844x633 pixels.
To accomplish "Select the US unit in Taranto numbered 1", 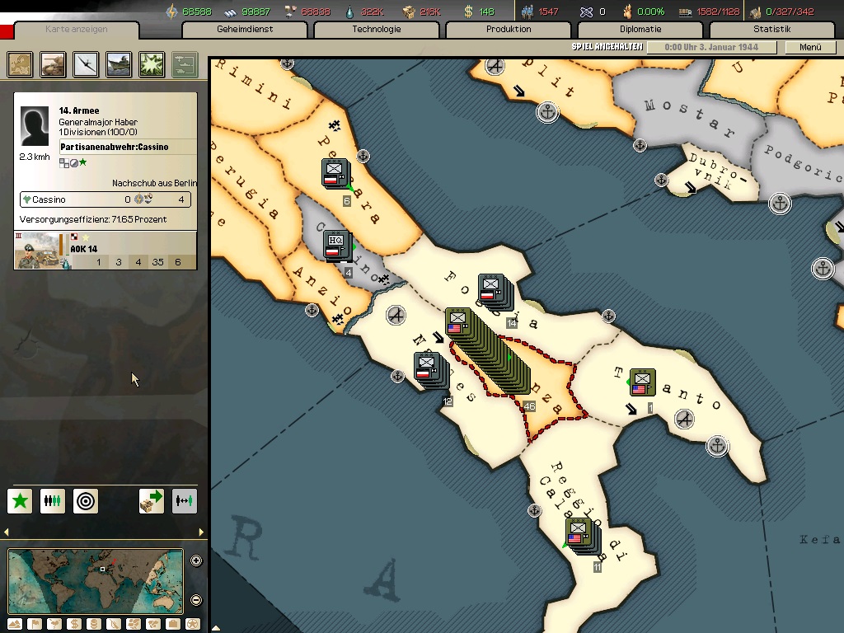I will tap(642, 382).
